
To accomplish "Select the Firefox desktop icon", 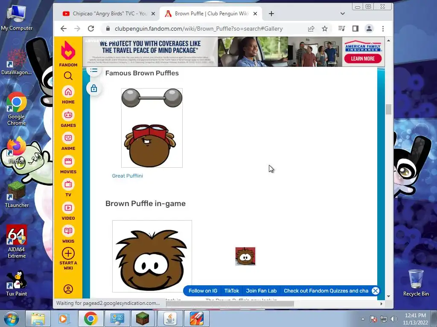I will (17, 150).
